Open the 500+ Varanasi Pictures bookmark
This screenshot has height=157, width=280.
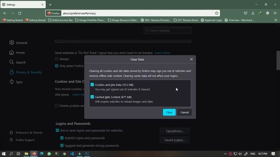[156, 20]
